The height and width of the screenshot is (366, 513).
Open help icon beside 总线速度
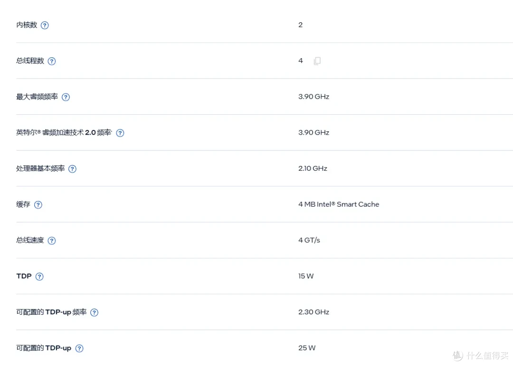coord(52,241)
